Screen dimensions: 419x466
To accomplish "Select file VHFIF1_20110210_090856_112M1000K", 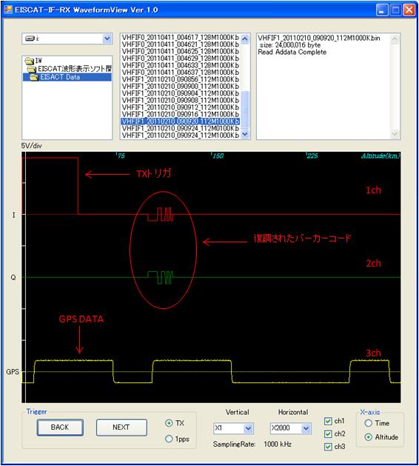I will (180, 79).
